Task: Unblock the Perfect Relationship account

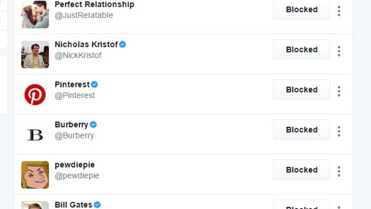Action: tap(302, 9)
